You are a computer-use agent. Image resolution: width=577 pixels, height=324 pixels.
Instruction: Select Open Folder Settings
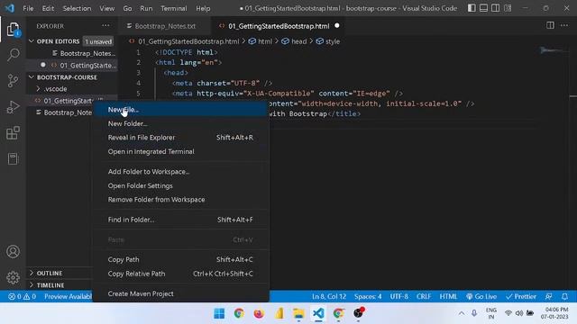180,185
